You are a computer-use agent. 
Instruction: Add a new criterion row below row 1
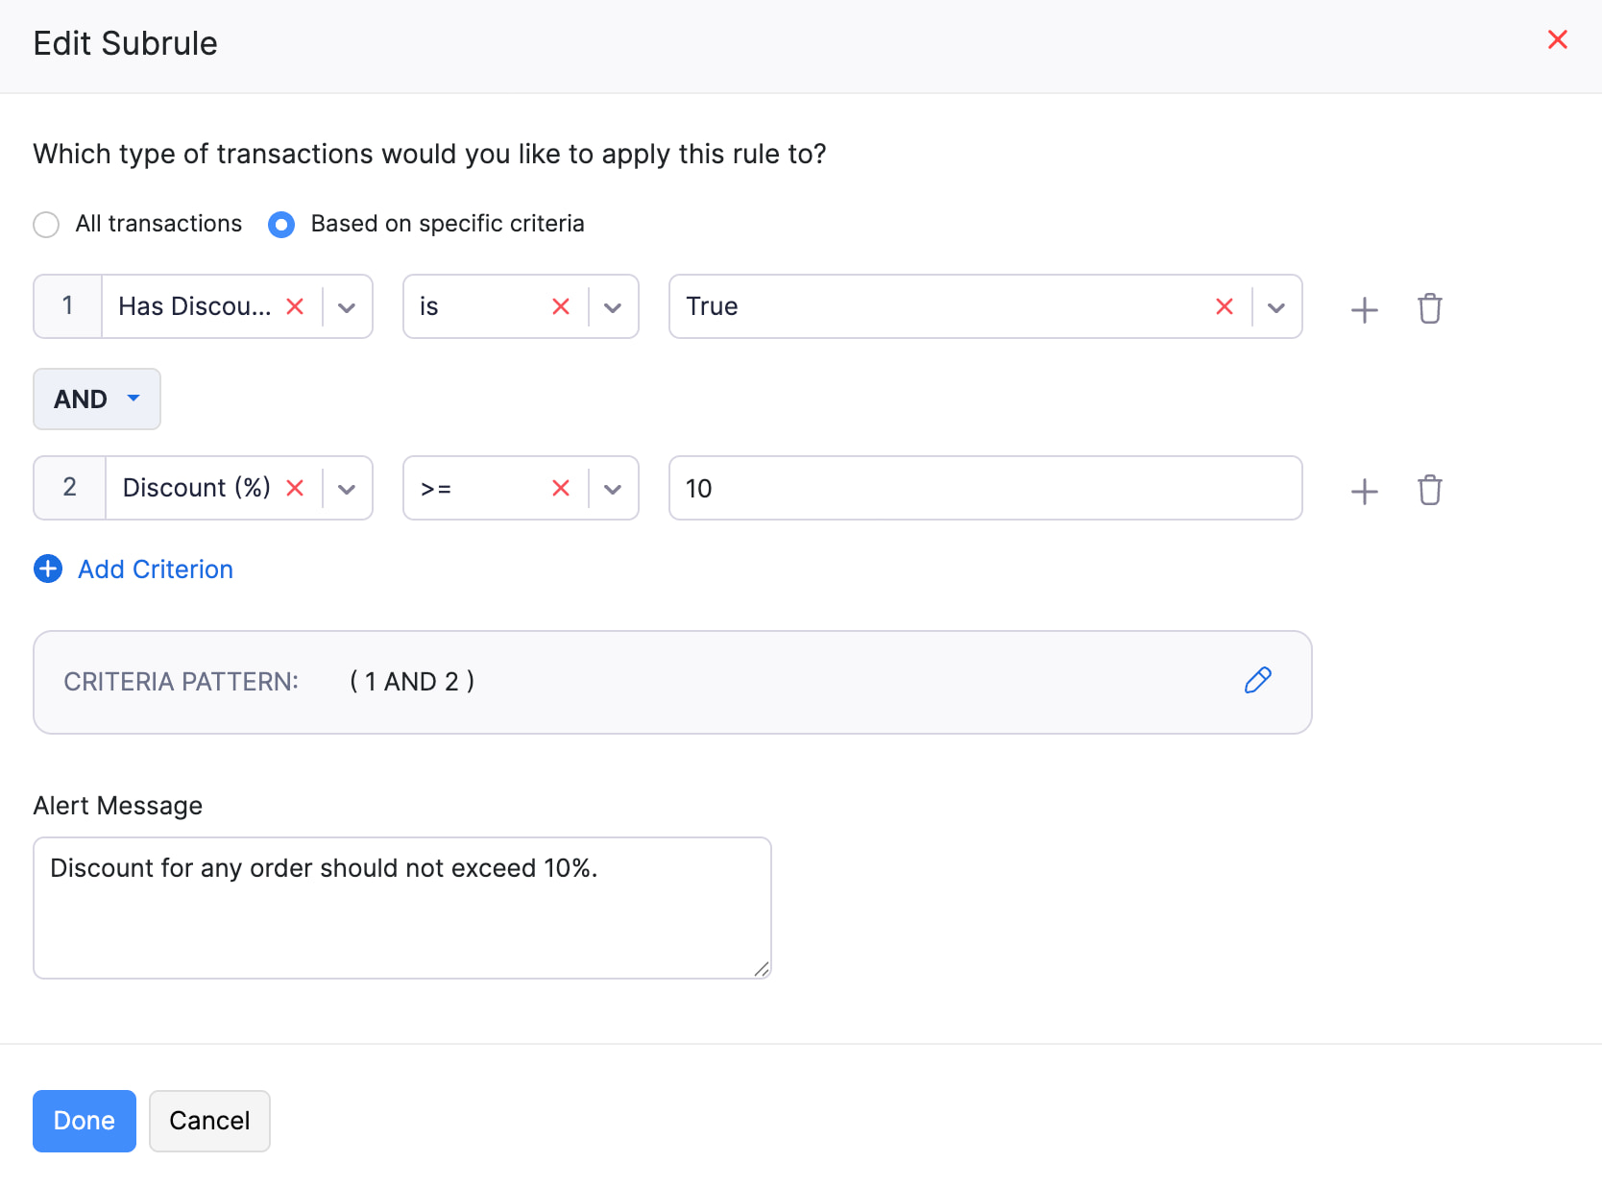click(x=1364, y=308)
